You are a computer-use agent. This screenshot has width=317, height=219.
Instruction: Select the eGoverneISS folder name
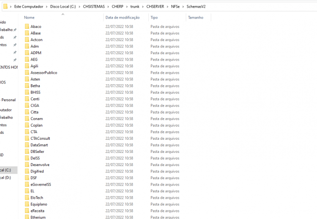point(41,184)
